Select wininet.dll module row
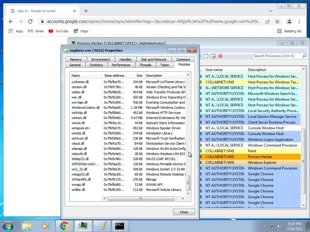The width and height of the screenshot is (310, 232). point(128,118)
